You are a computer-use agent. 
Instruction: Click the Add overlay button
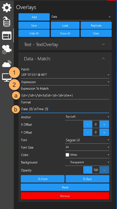(x=34, y=17)
